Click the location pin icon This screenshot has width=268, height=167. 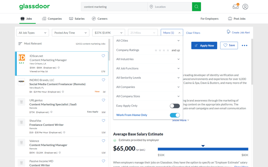(151, 7)
